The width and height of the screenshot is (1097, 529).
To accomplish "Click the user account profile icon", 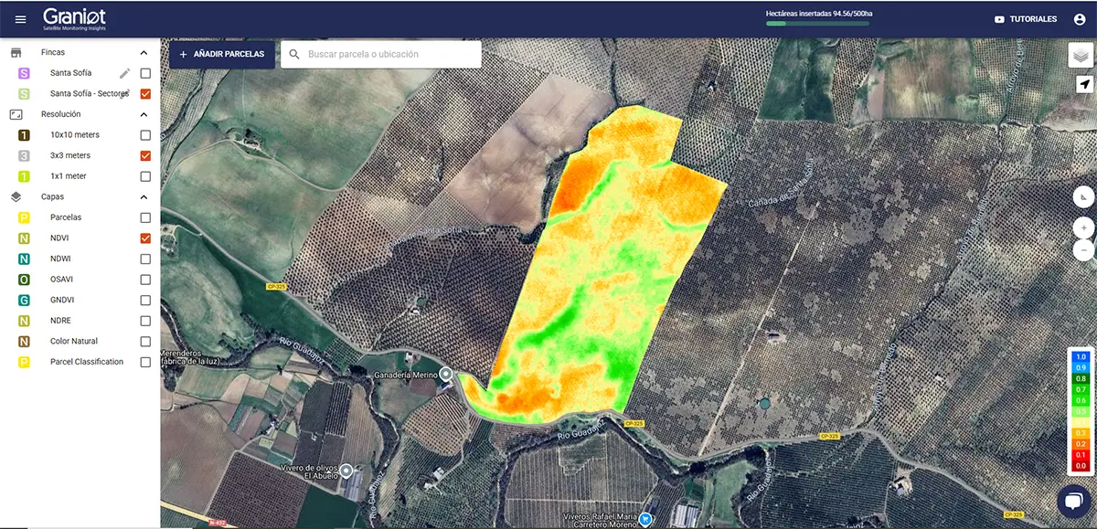I will [1080, 19].
